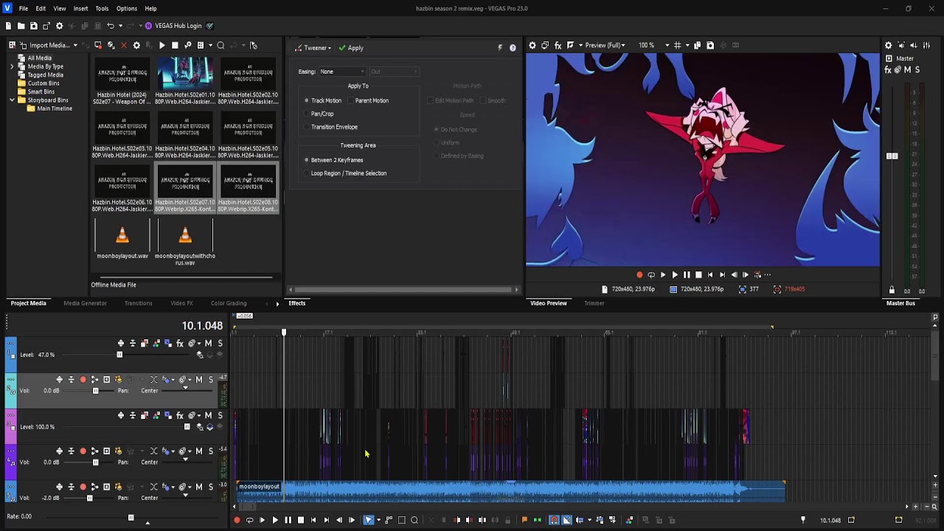This screenshot has height=531, width=944.
Task: Expand the Media By Type tree node
Action: click(x=12, y=66)
